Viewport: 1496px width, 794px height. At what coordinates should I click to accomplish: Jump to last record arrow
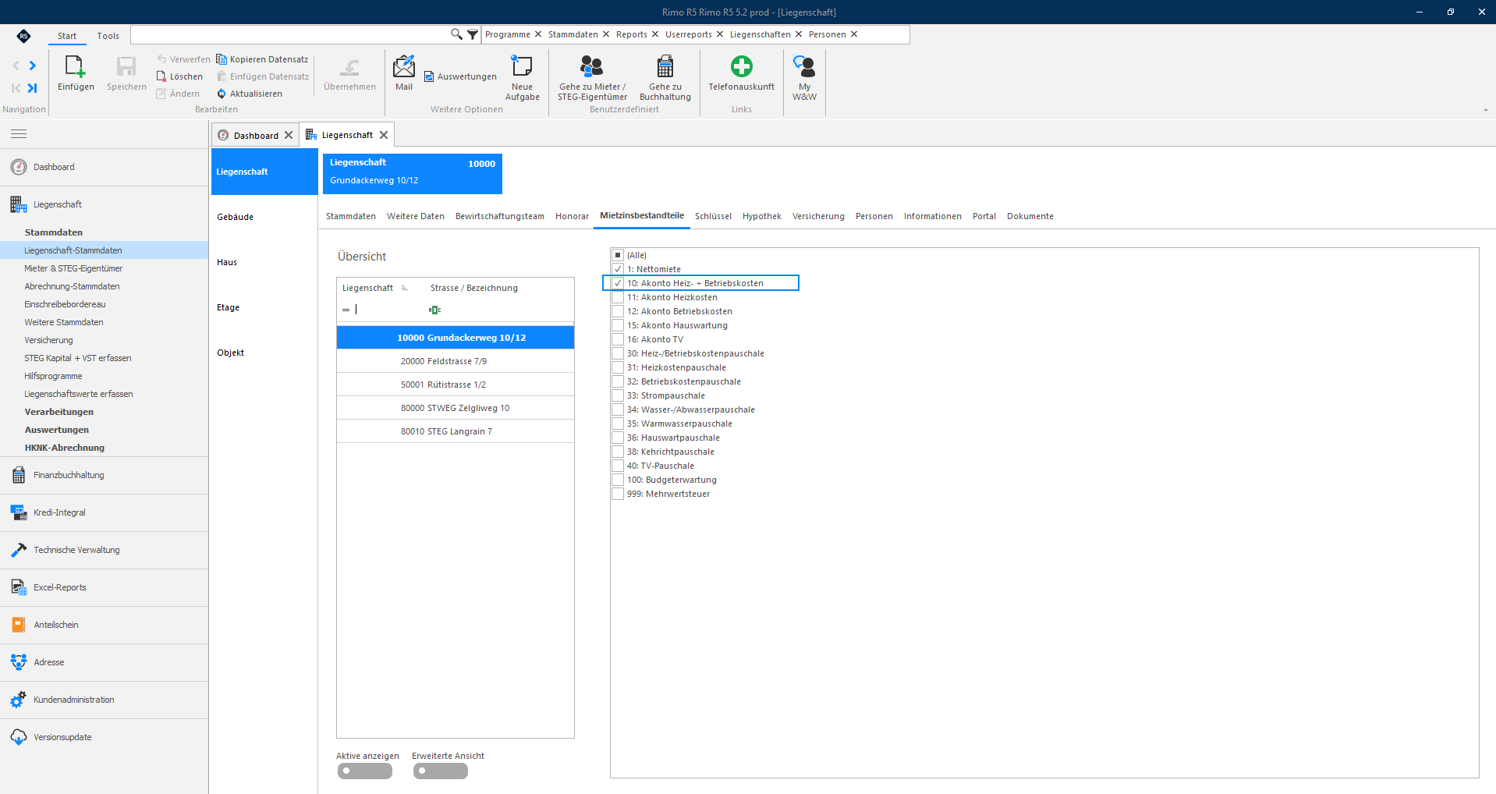33,88
